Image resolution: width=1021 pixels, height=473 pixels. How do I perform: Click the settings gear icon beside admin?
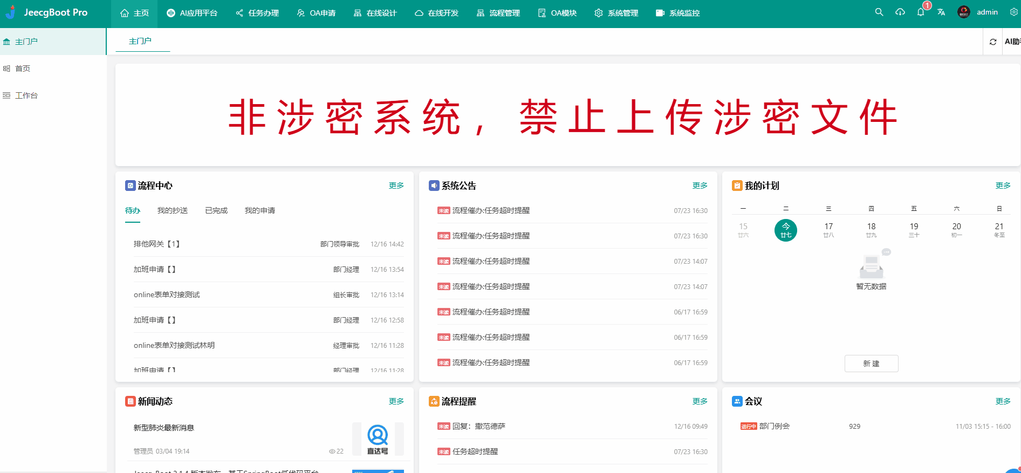1013,12
